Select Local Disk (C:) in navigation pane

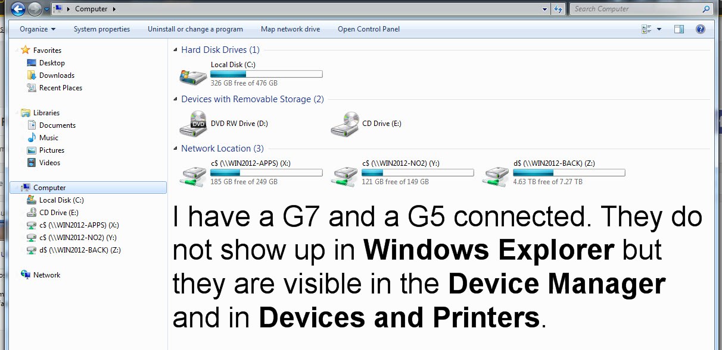click(x=61, y=200)
